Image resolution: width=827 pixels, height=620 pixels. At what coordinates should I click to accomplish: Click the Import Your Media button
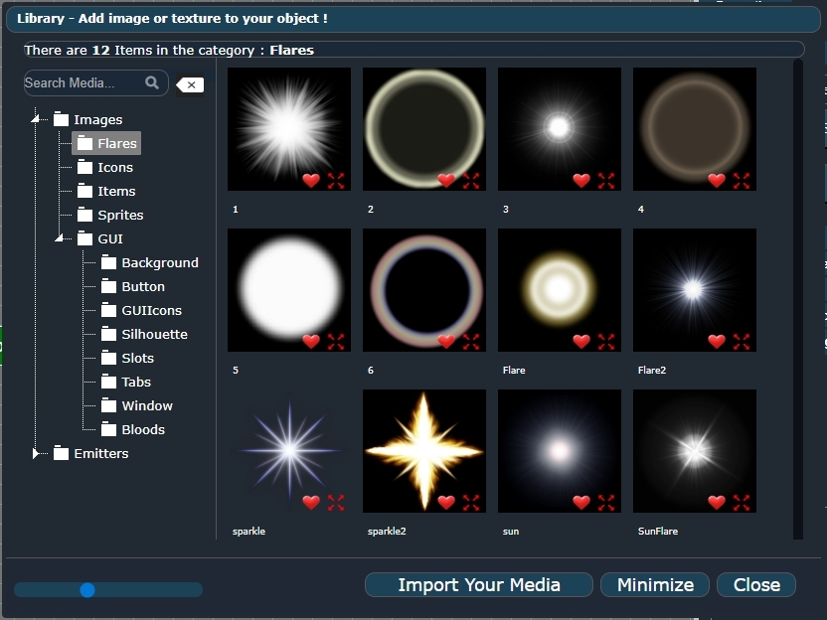coord(479,584)
